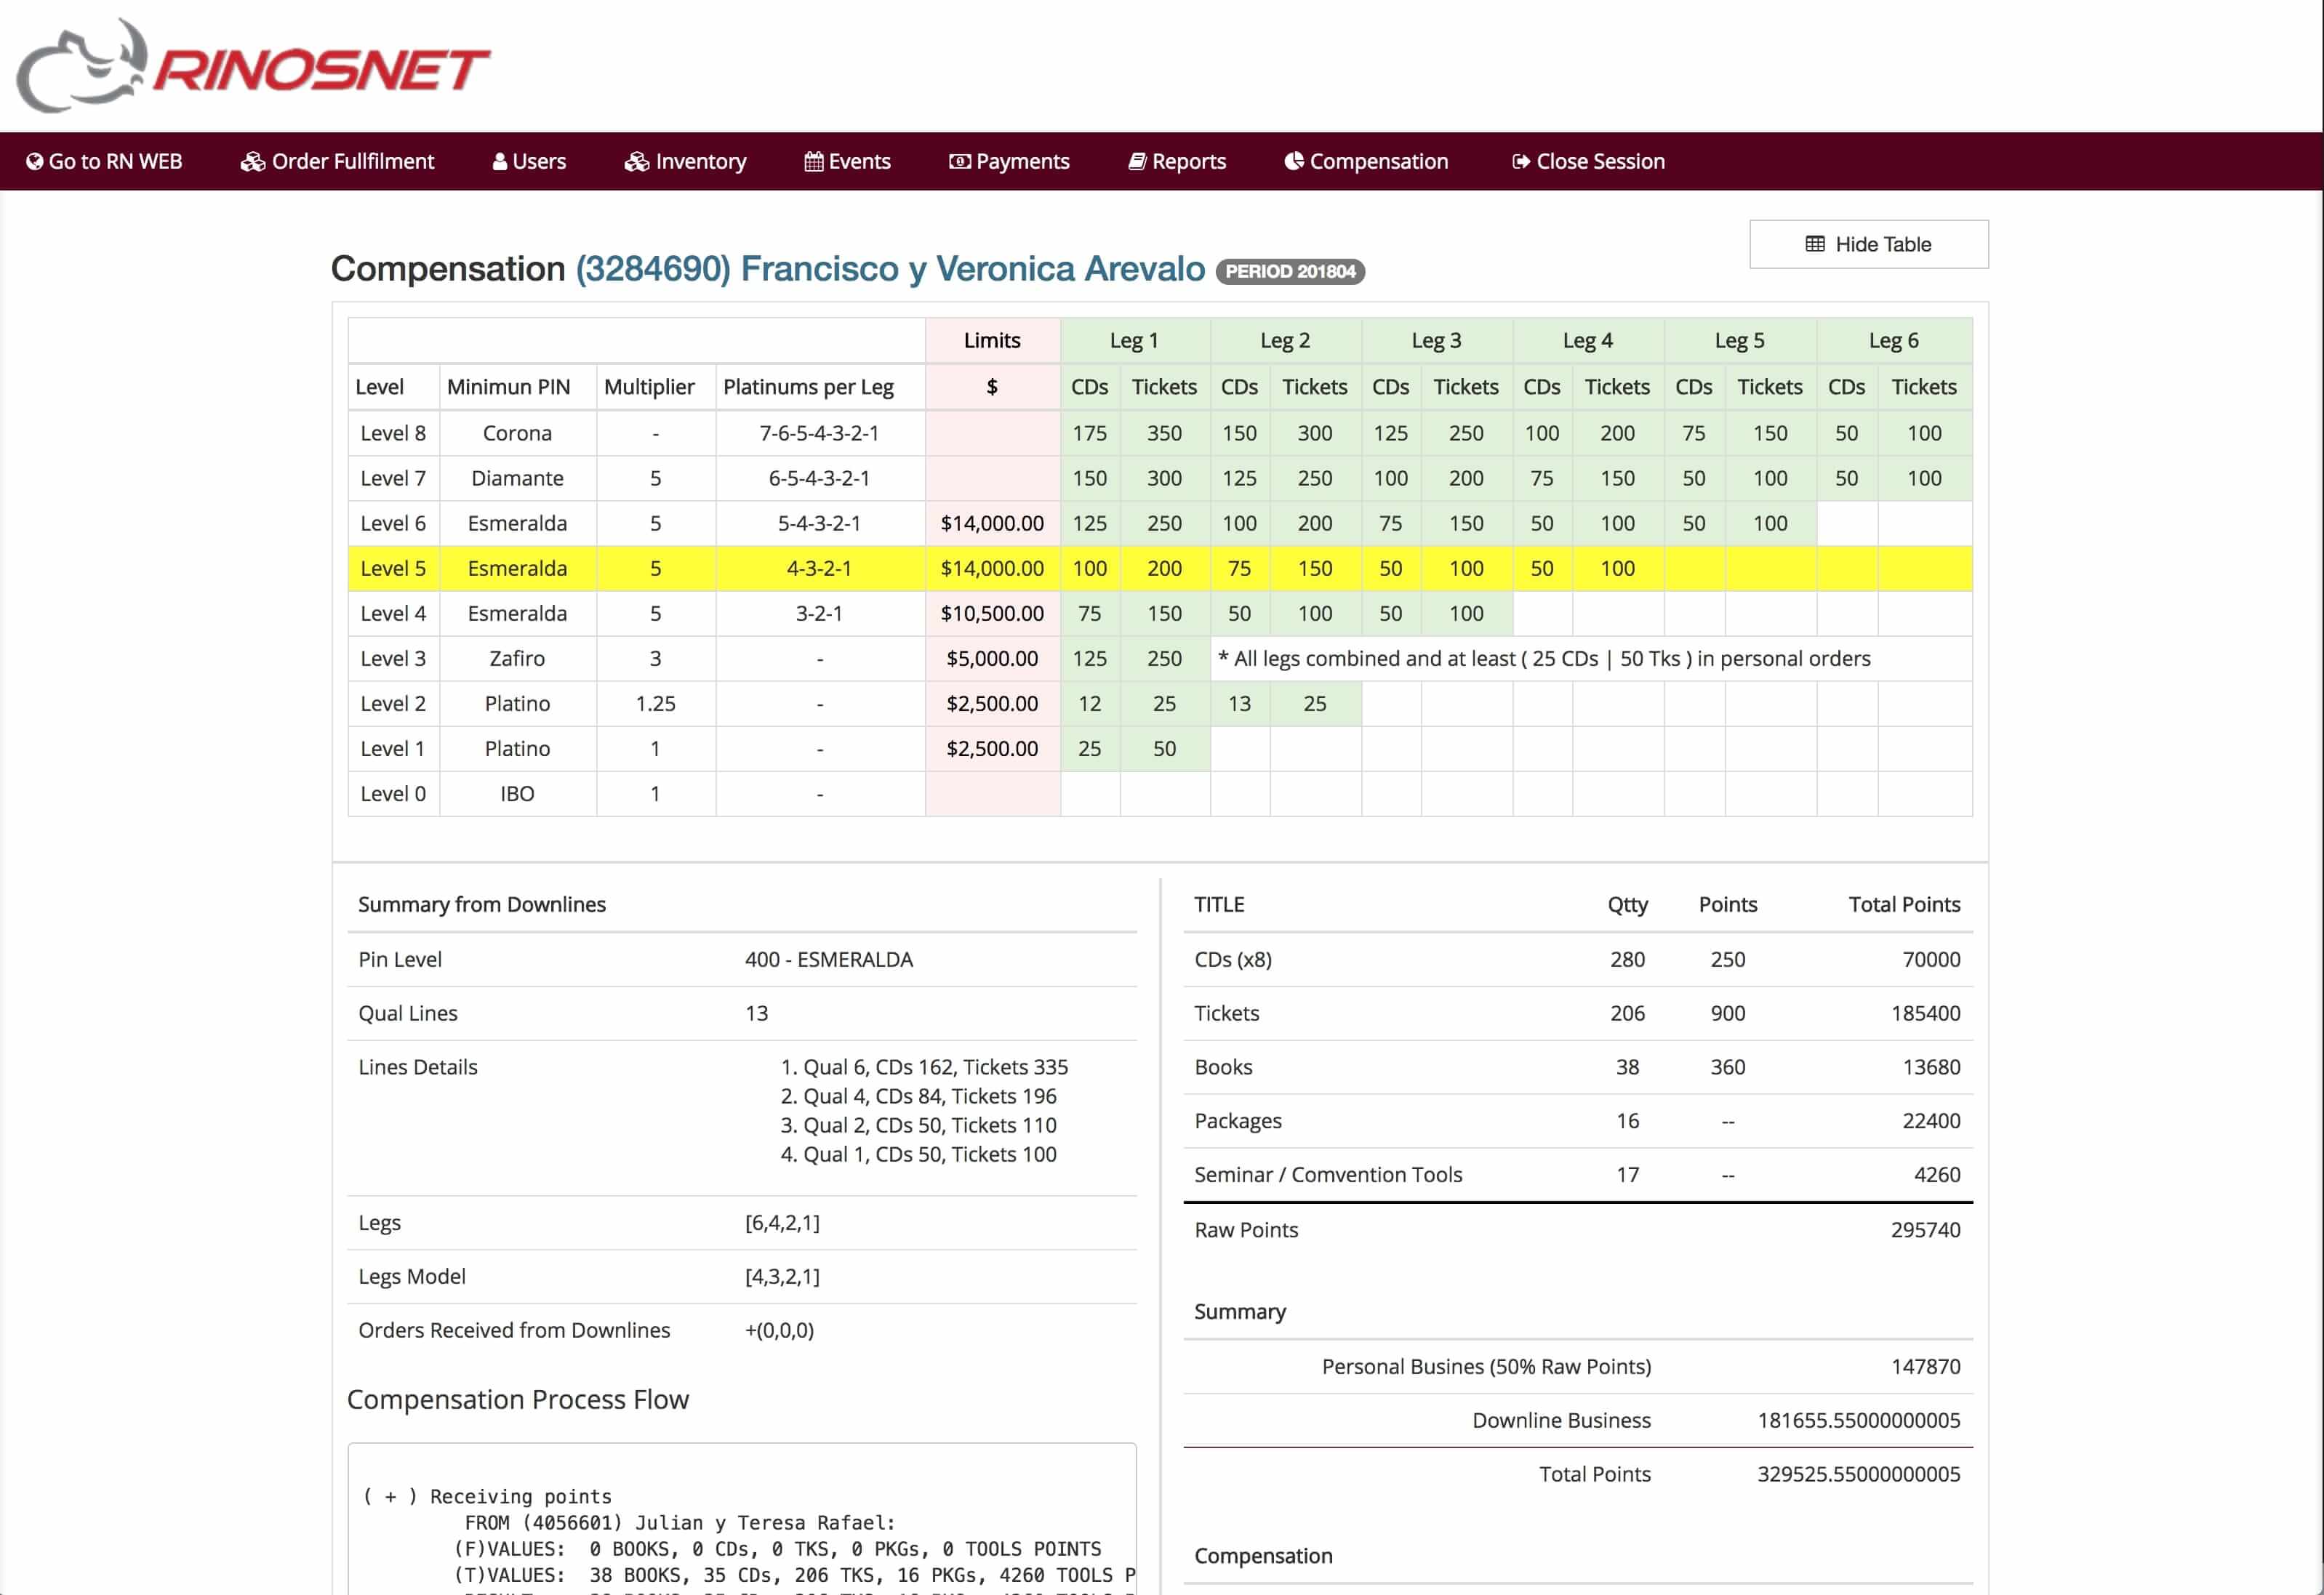The height and width of the screenshot is (1595, 2324).
Task: Click line detail Qual 4, CDs 84
Action: 918,1096
